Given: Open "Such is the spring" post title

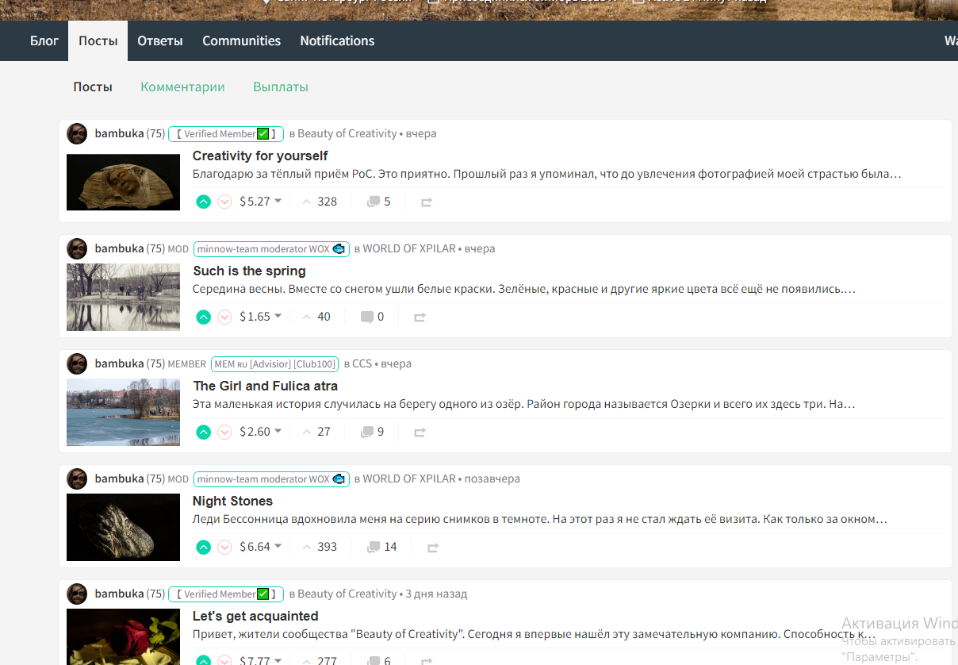Looking at the screenshot, I should (x=250, y=271).
